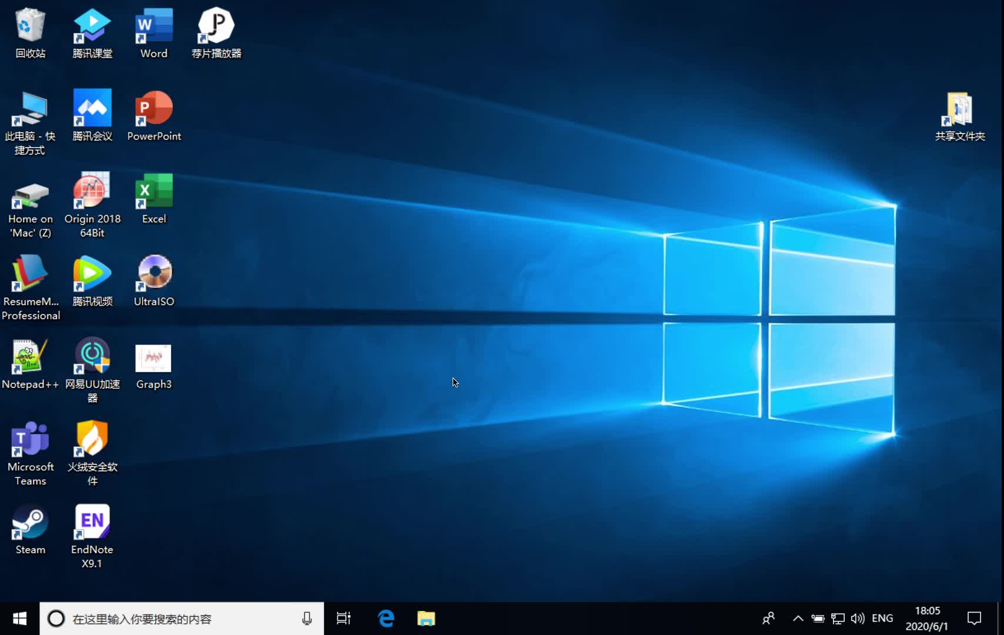Select the 荐片播放器 desktop icon
1004x635 pixels.
[x=216, y=33]
